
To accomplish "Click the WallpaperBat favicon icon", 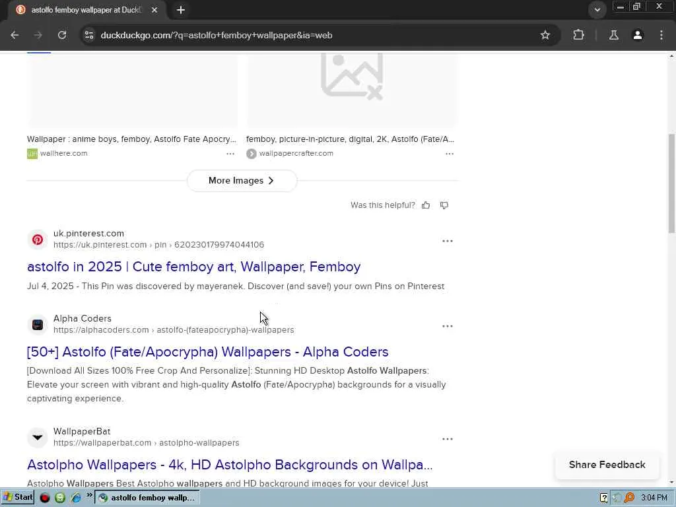I will click(x=38, y=438).
